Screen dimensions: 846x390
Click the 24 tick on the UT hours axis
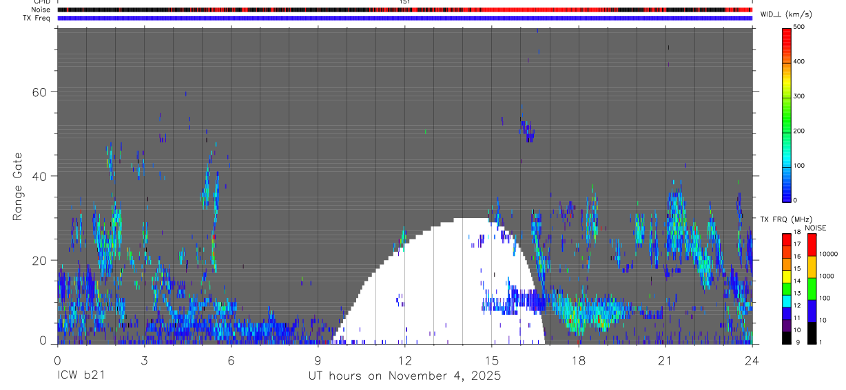[x=752, y=360]
